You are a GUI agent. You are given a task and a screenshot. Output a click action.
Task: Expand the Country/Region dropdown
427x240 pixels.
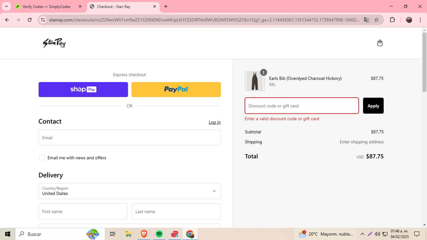pyautogui.click(x=130, y=191)
